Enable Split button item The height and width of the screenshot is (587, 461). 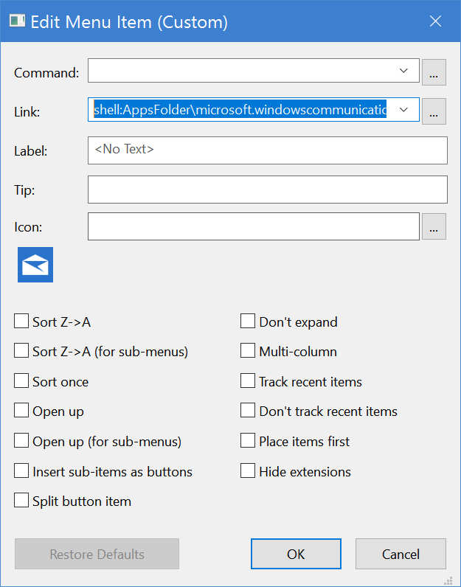pos(21,501)
